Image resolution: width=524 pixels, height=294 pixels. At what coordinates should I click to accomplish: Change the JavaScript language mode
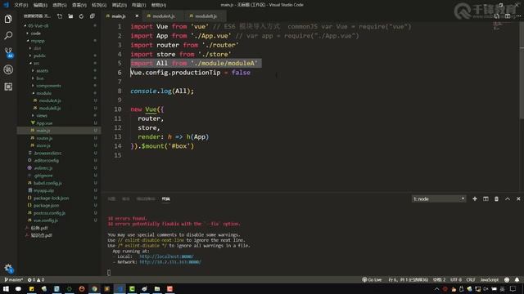coord(490,279)
